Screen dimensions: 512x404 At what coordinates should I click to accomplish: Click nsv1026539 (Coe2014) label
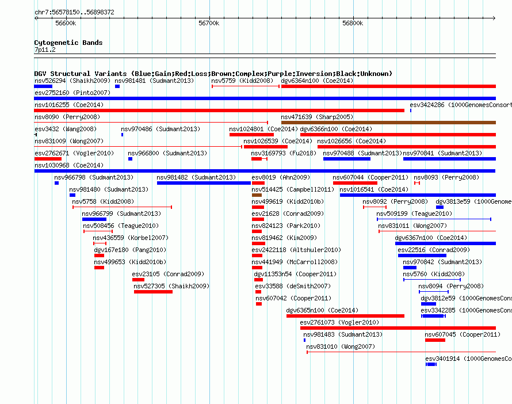278,141
